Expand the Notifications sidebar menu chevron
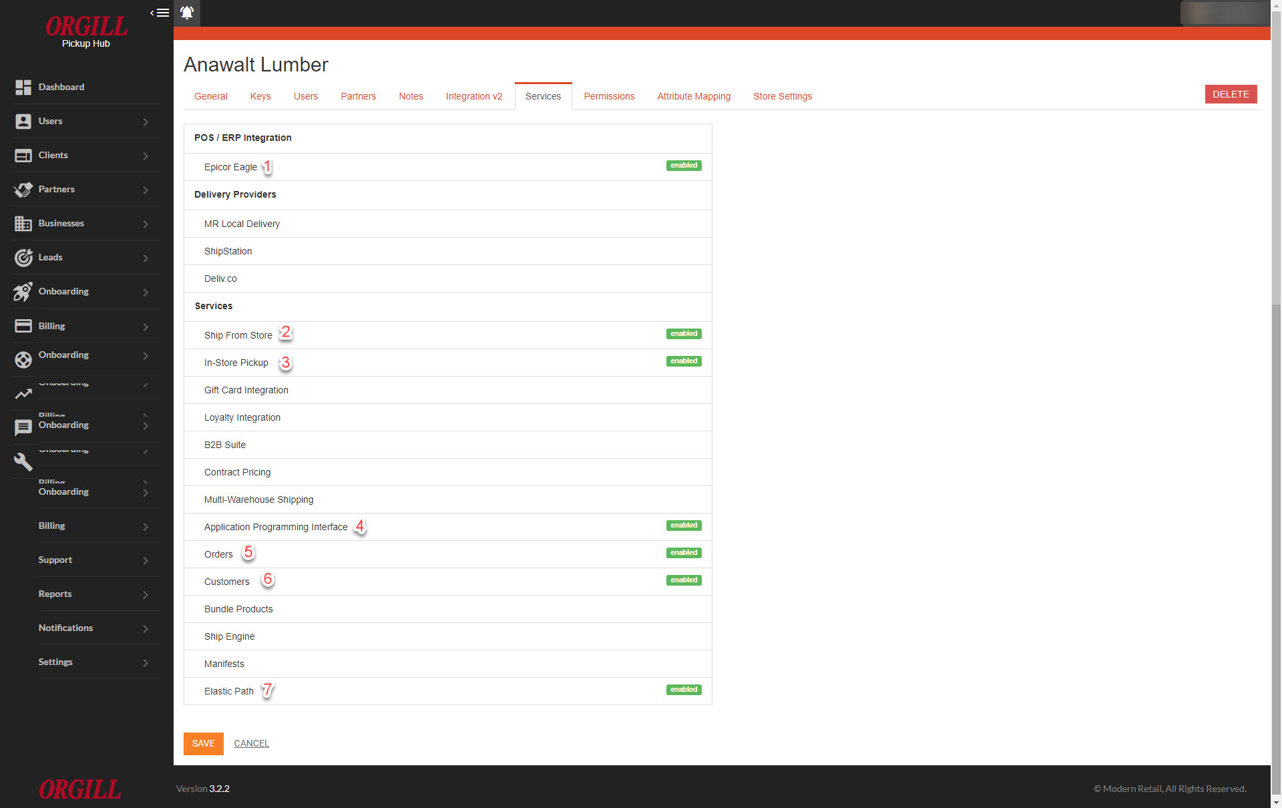1282x808 pixels. (146, 629)
